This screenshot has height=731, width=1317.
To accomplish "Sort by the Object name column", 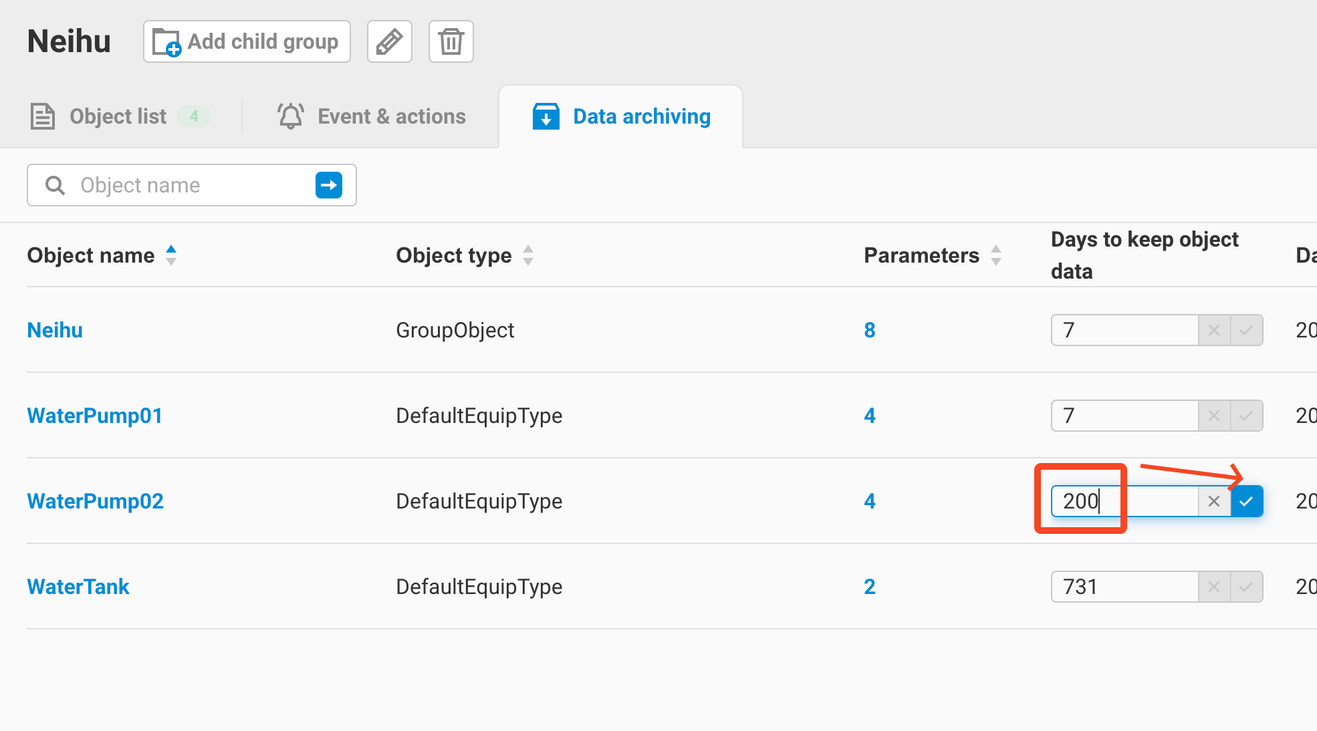I will (x=171, y=255).
